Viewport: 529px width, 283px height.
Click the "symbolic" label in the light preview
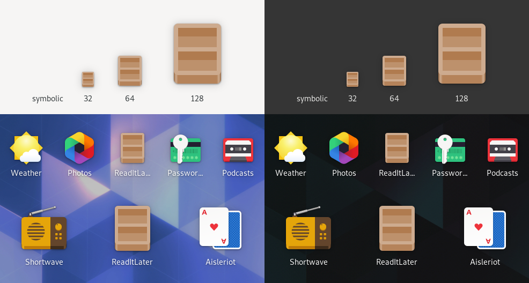[x=48, y=99]
